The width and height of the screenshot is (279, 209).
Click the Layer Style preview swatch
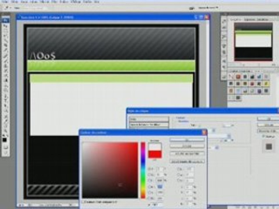tap(269, 147)
